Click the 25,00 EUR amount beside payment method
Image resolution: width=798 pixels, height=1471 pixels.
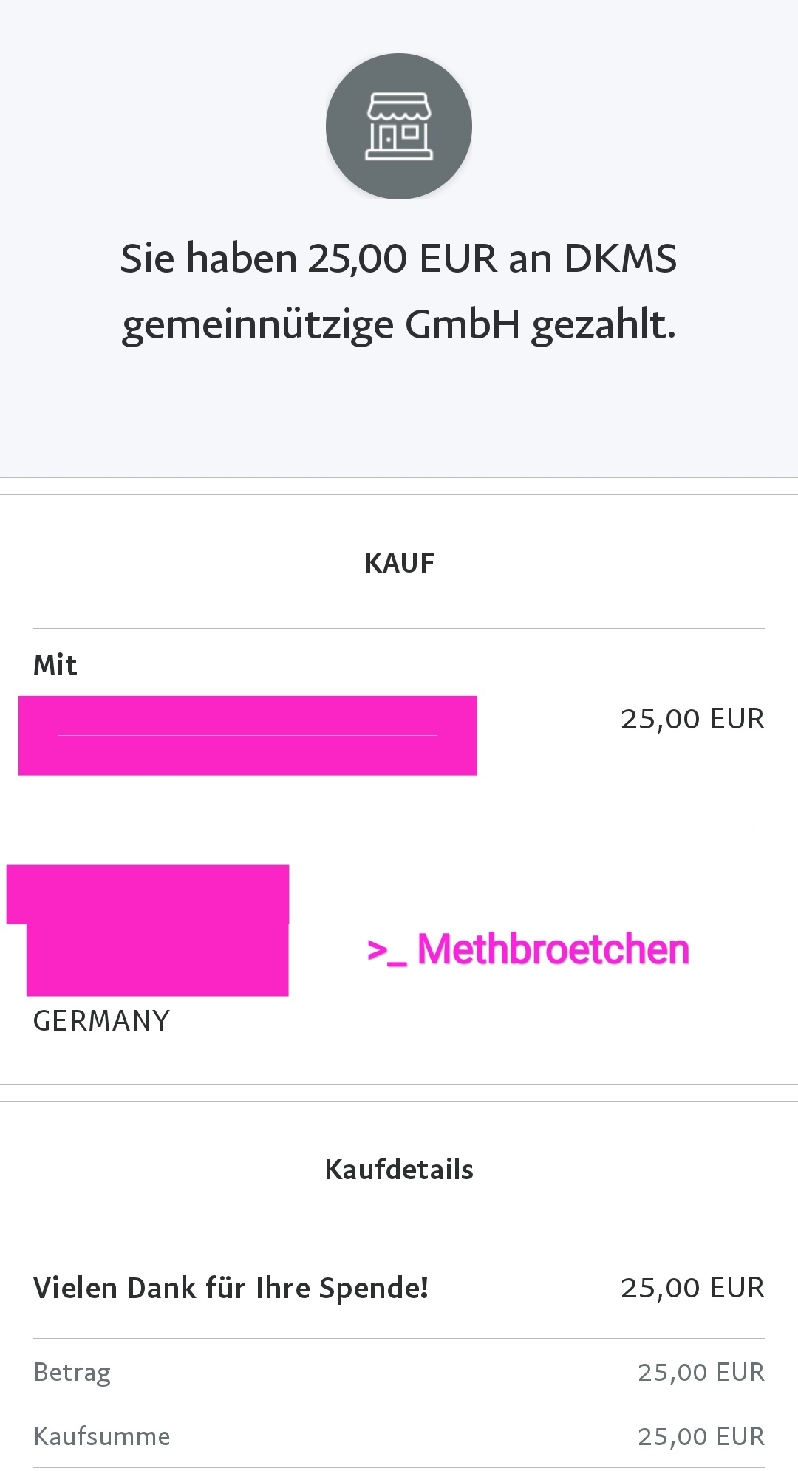pos(692,719)
